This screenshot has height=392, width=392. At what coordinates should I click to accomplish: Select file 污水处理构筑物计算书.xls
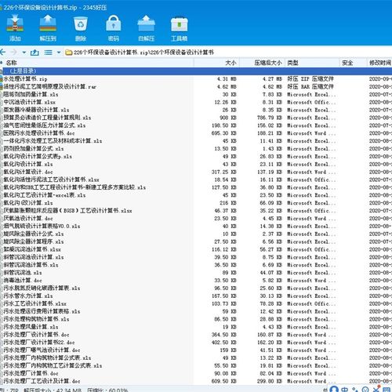point(36,319)
